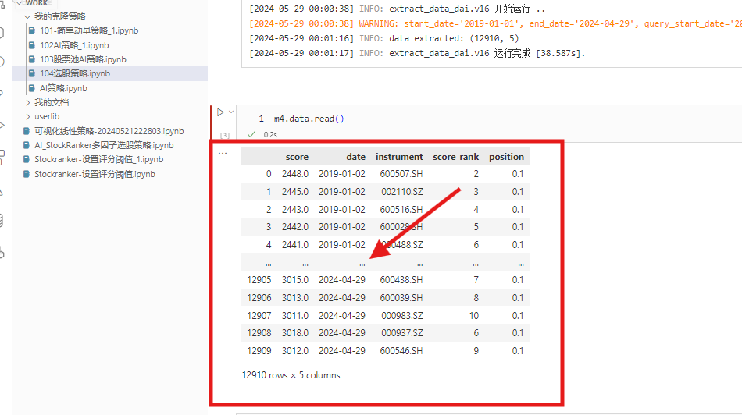Open 101-简单动量策略_1.ipynb notebook

[77, 30]
